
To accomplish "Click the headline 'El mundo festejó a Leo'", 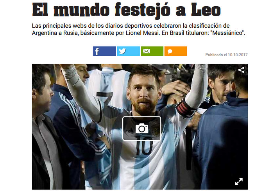I will click(x=126, y=10).
